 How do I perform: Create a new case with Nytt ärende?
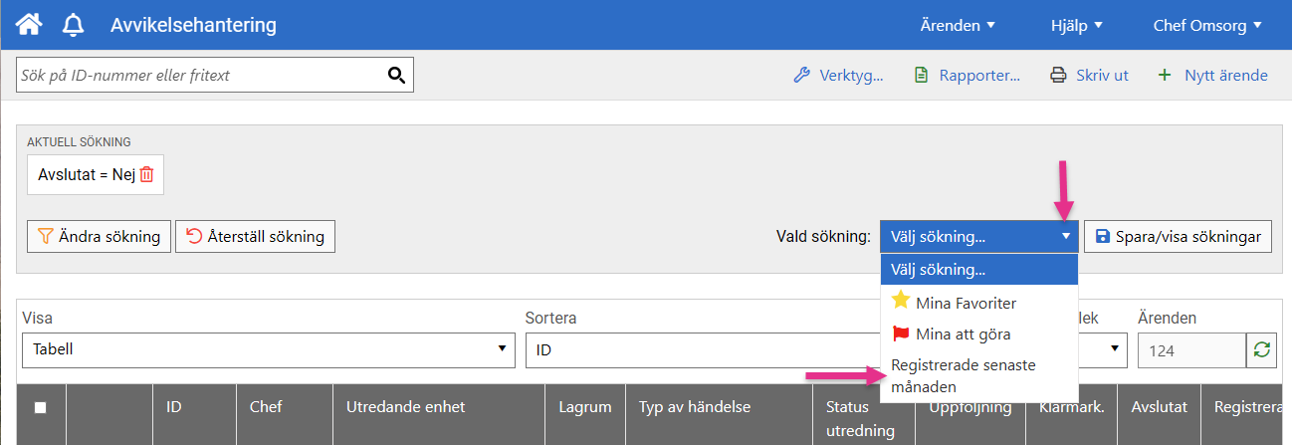[1212, 75]
